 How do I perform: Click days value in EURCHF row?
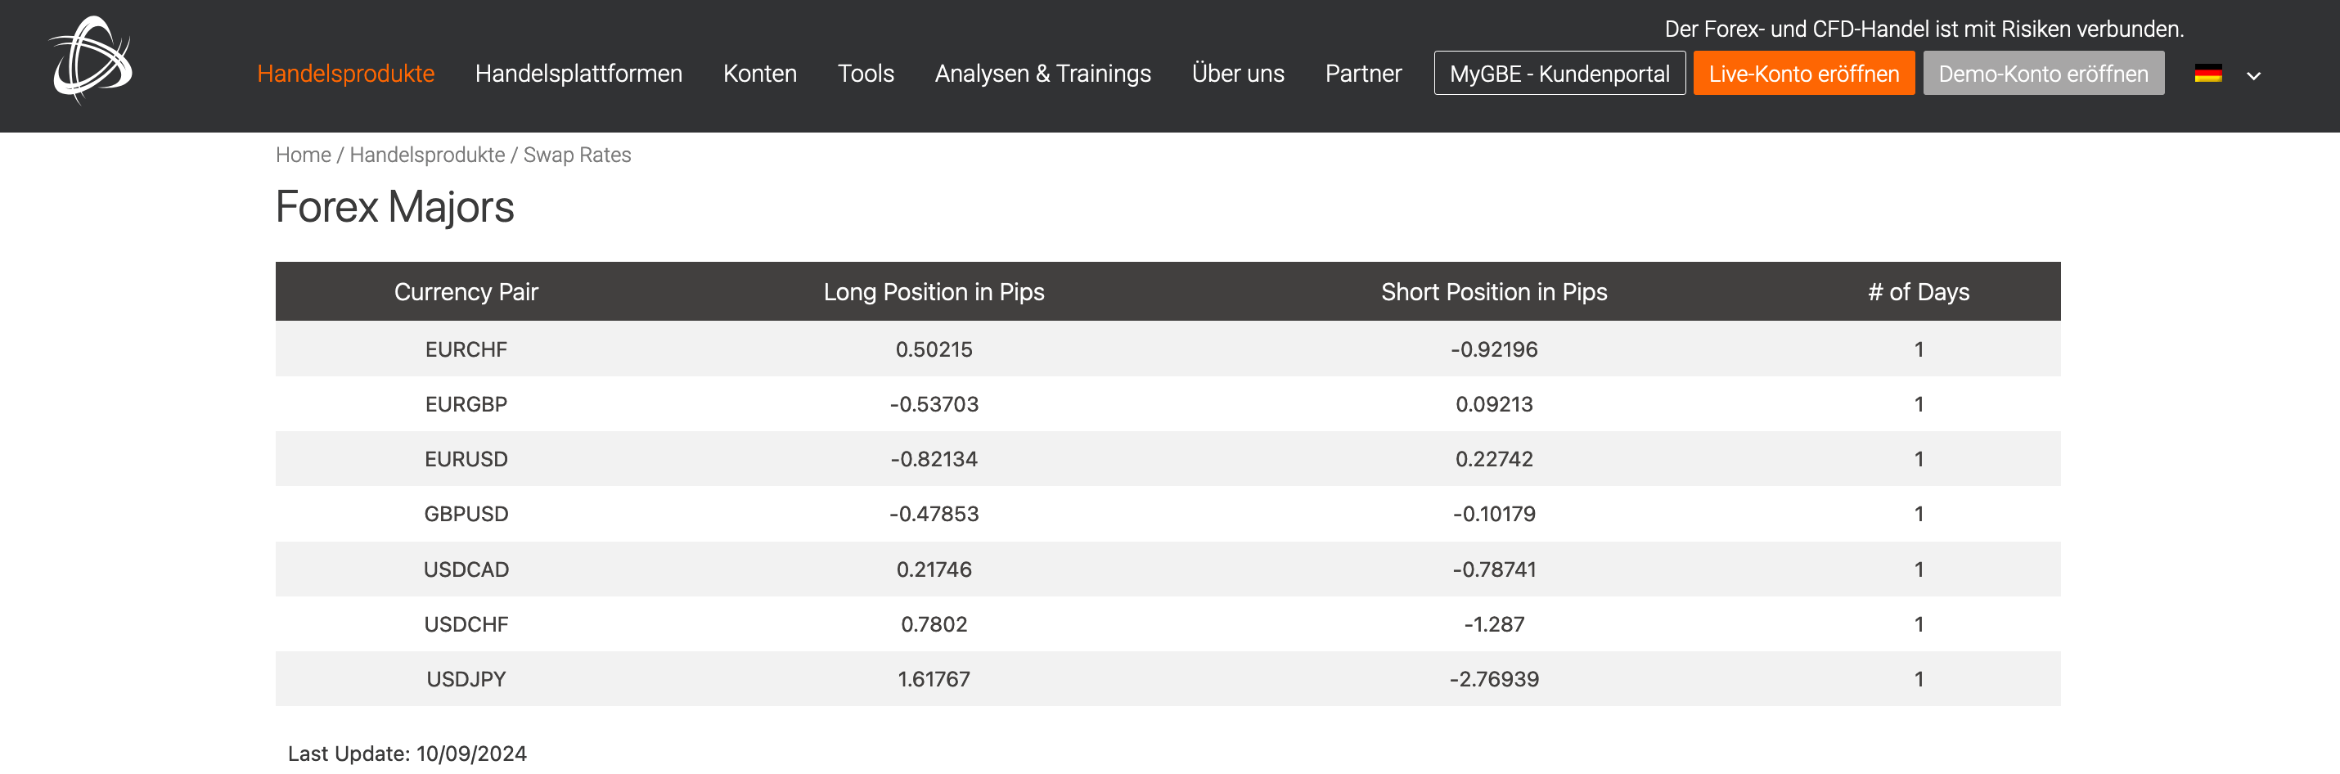1919,349
